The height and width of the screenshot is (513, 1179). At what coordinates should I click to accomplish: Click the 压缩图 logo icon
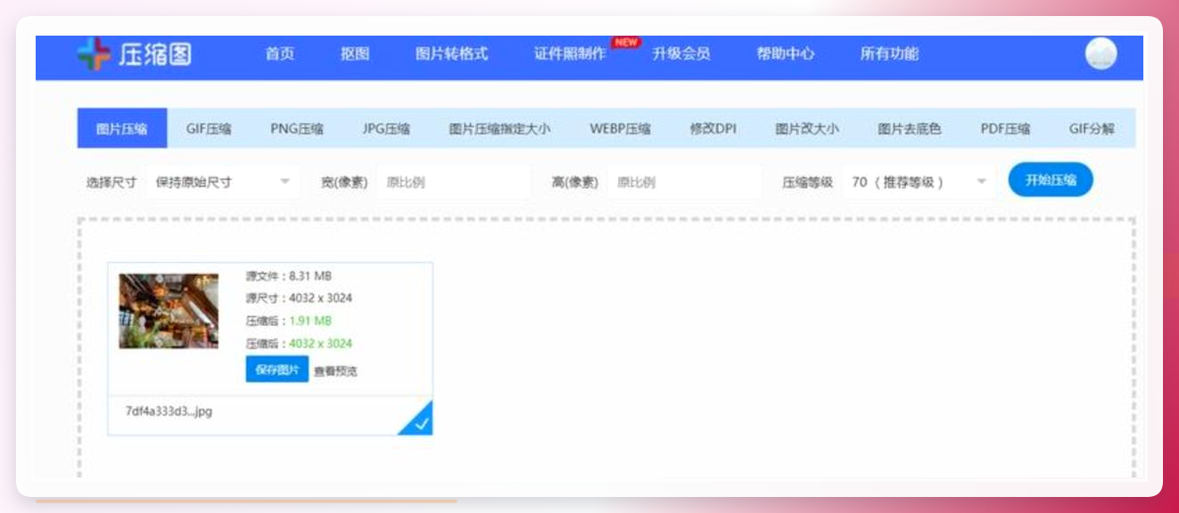point(94,55)
